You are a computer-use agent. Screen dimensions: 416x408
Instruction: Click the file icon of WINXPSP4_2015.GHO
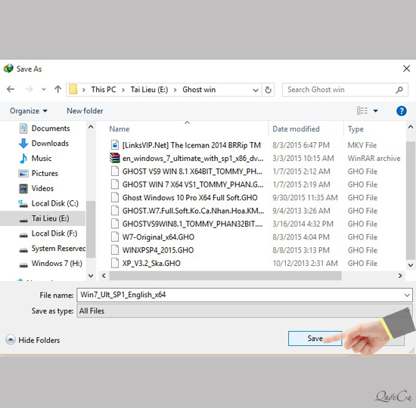(115, 250)
